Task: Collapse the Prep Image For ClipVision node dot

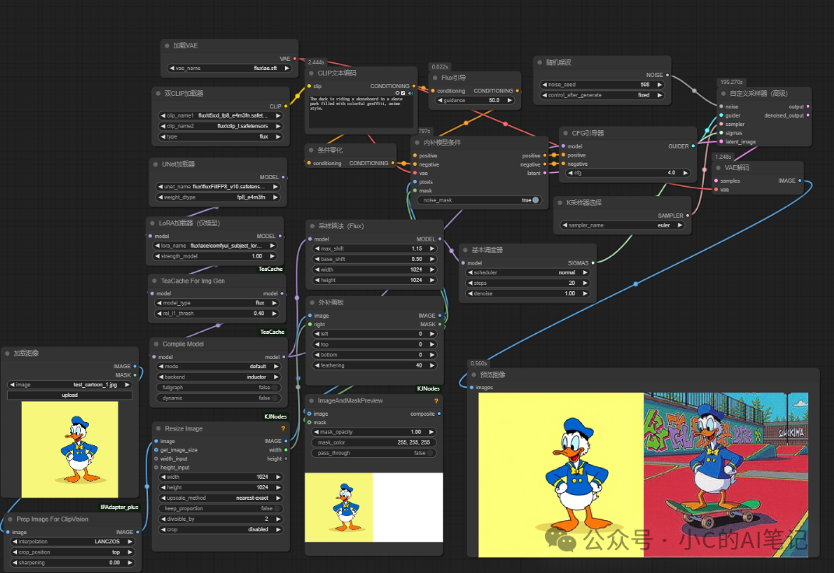Action: 9,519
